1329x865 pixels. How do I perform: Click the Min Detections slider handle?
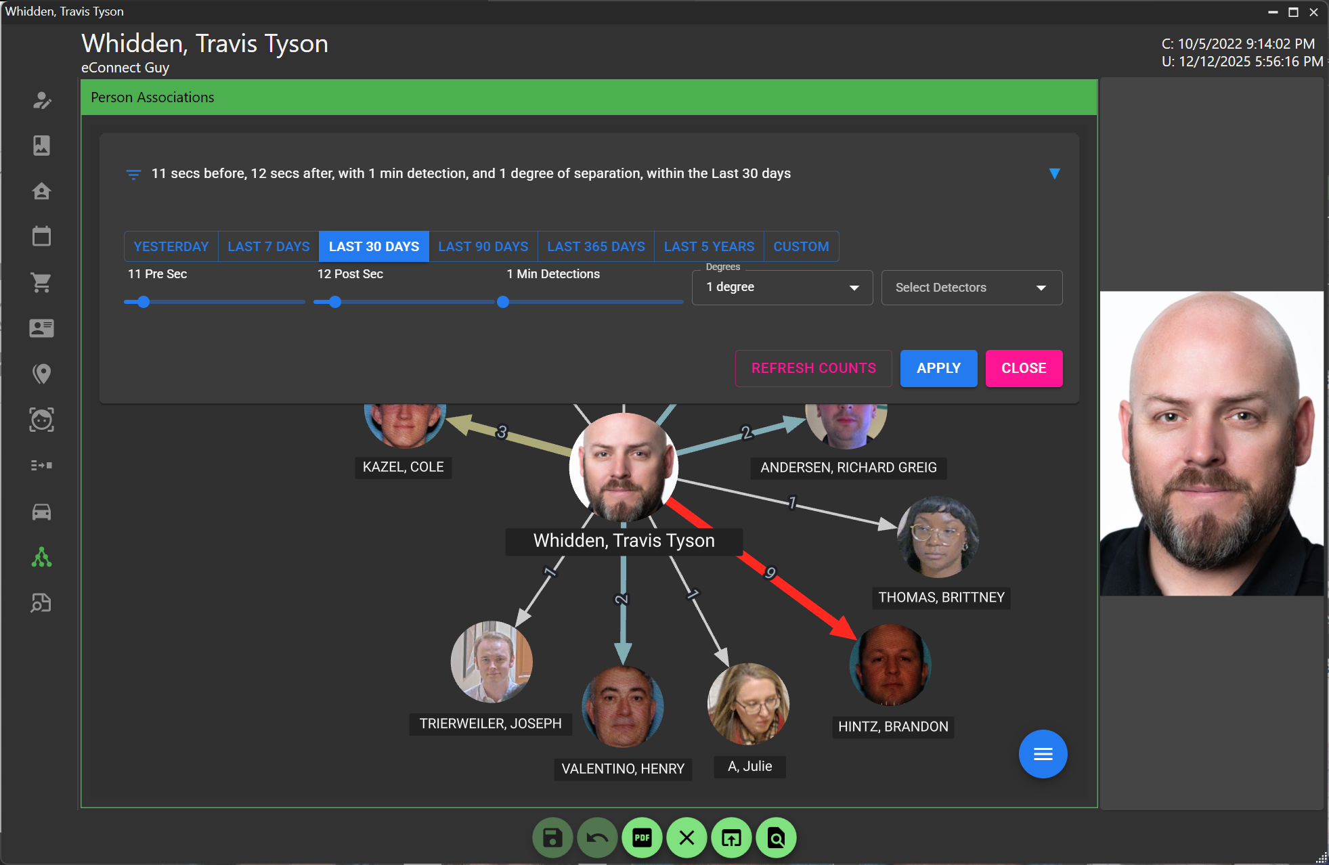[503, 302]
